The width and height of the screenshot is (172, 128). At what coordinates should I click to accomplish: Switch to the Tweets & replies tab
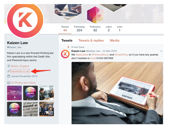pyautogui.click(x=91, y=41)
